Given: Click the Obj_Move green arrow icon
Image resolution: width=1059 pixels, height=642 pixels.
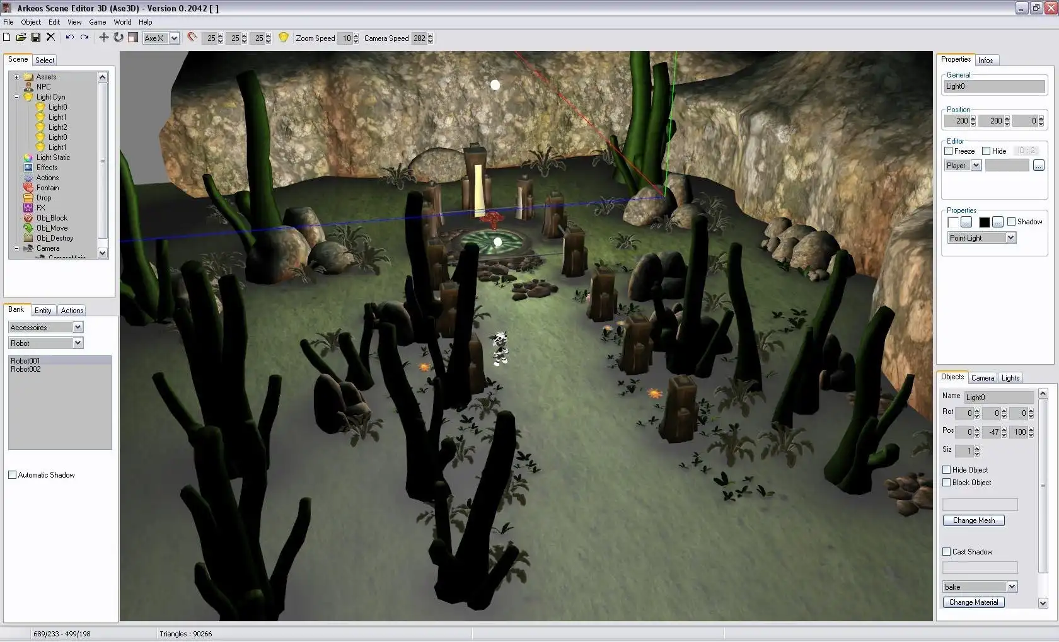Looking at the screenshot, I should (x=28, y=228).
